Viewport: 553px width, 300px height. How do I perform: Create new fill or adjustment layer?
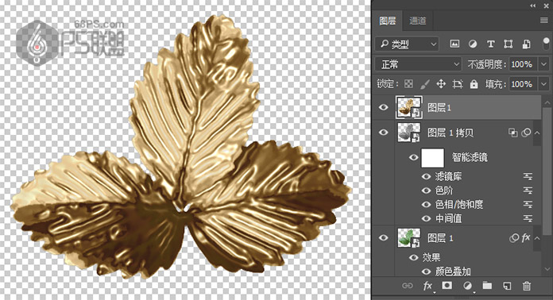tap(468, 286)
